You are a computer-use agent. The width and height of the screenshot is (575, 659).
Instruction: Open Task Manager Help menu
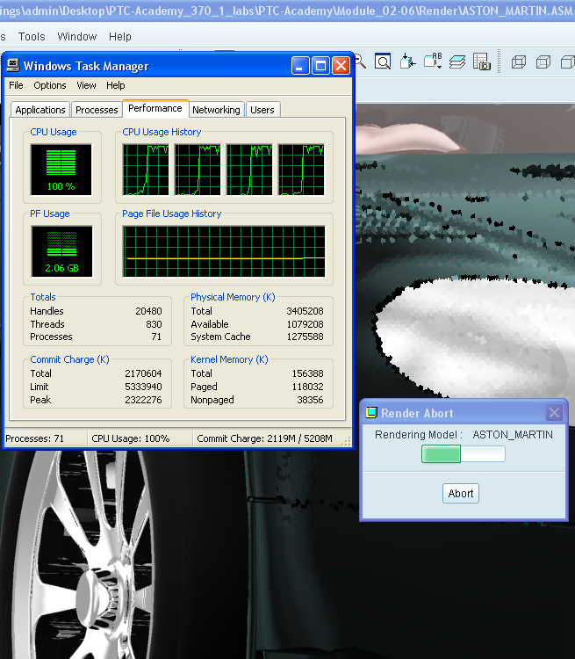click(x=116, y=85)
